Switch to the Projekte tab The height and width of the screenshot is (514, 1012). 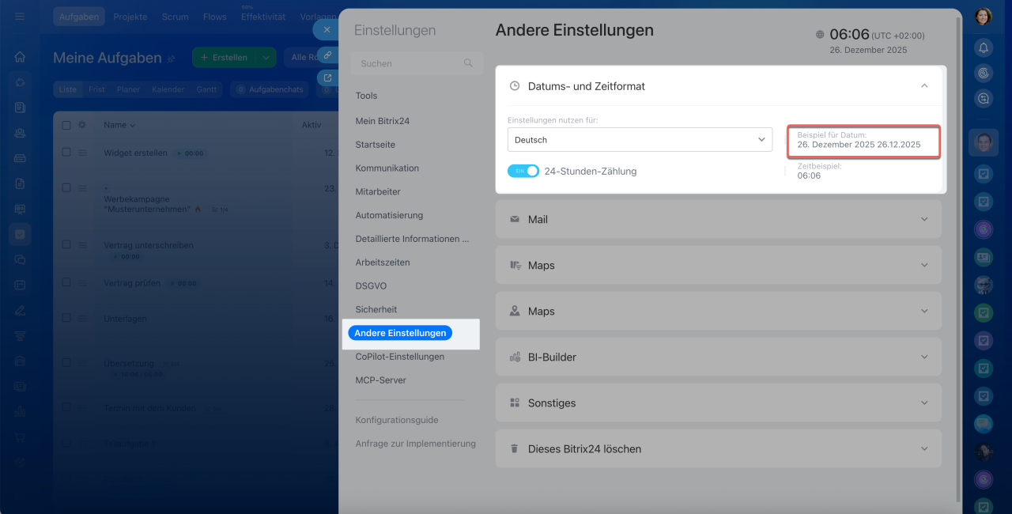pyautogui.click(x=130, y=17)
